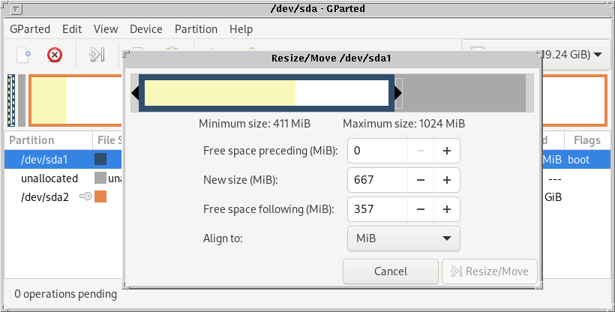Click the left resize arrow handle
Viewport: 615px width, 312px height.
pos(135,93)
